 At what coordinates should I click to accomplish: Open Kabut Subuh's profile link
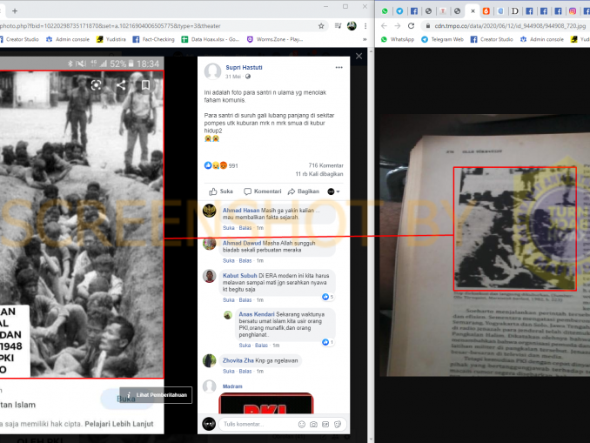[239, 276]
